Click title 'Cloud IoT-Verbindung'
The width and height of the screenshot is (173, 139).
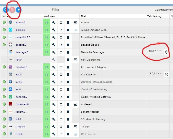pyautogui.click(x=94, y=89)
